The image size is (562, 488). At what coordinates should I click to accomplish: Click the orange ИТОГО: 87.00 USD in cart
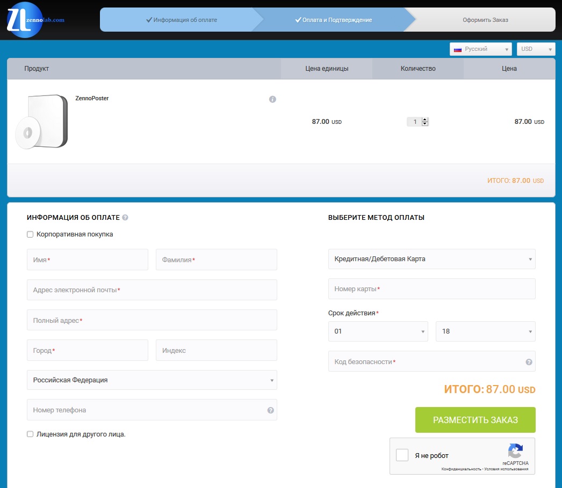tap(515, 181)
